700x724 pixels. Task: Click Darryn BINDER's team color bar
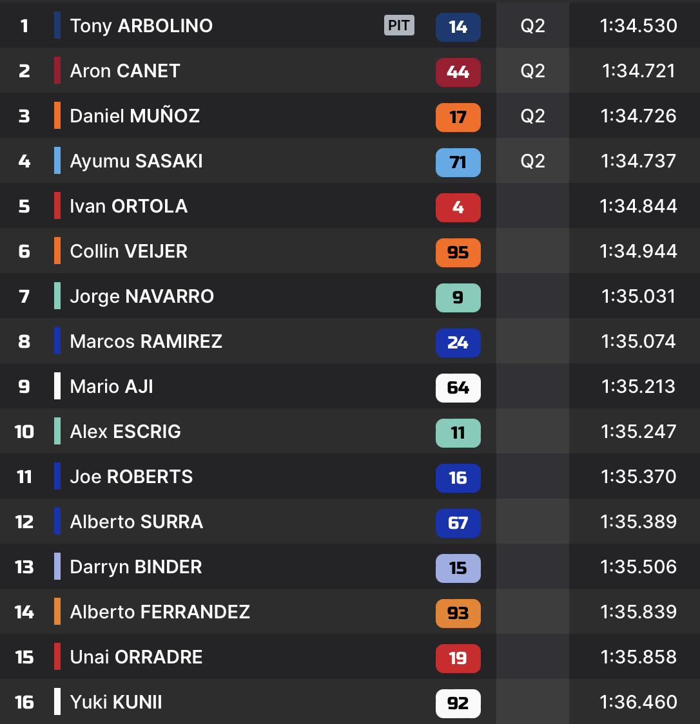[x=57, y=567]
